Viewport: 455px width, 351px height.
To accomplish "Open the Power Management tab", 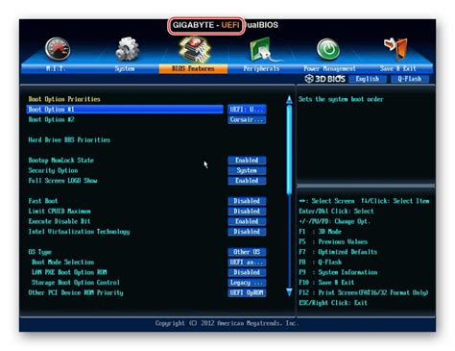I will 329,68.
